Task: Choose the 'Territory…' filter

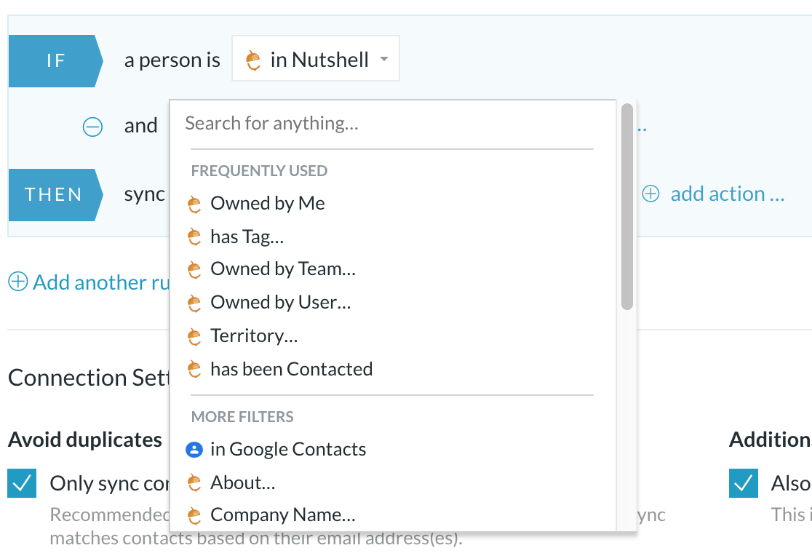Action: tap(254, 335)
